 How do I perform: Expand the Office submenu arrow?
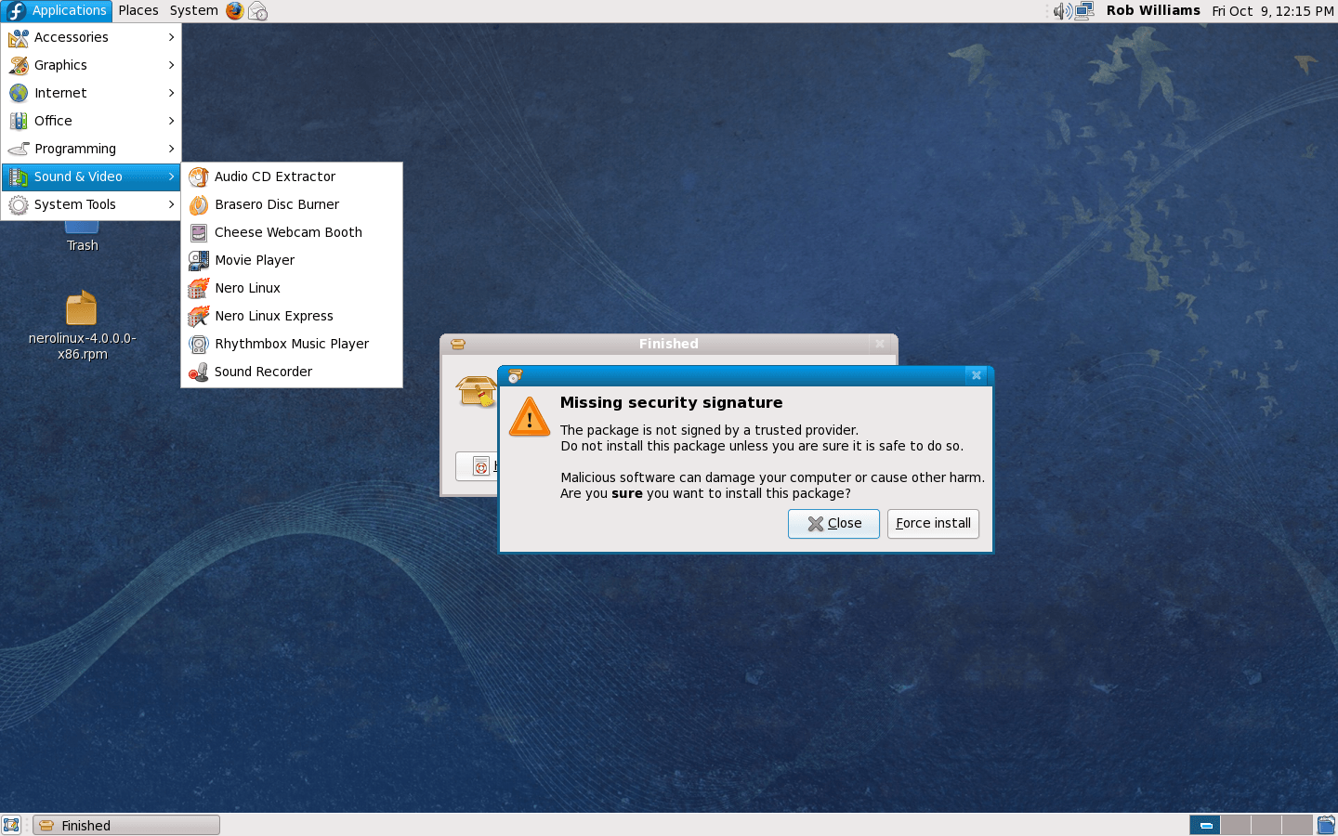(172, 121)
